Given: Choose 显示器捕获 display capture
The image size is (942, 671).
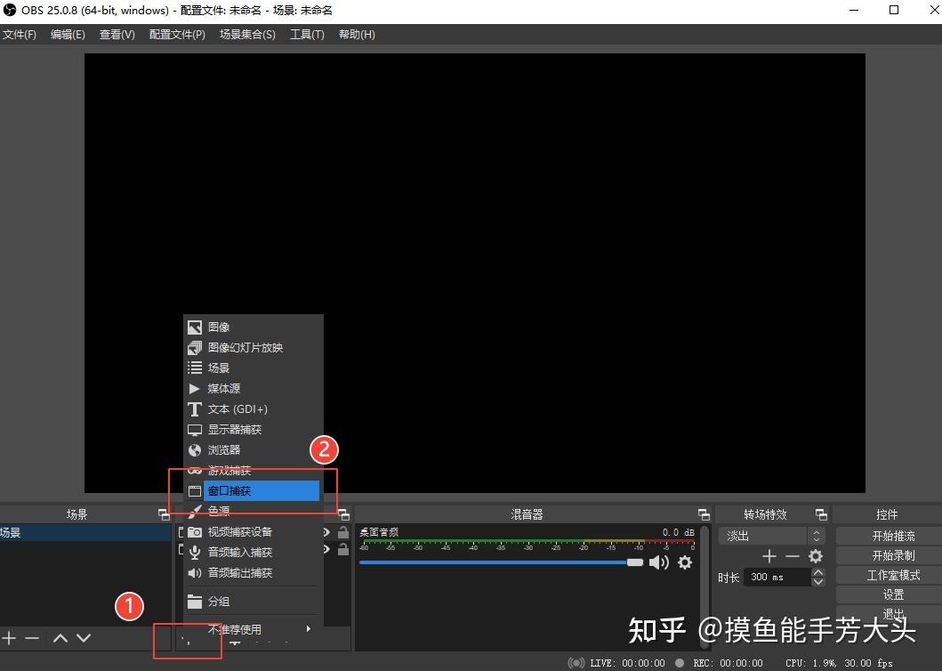Looking at the screenshot, I should tap(253, 429).
